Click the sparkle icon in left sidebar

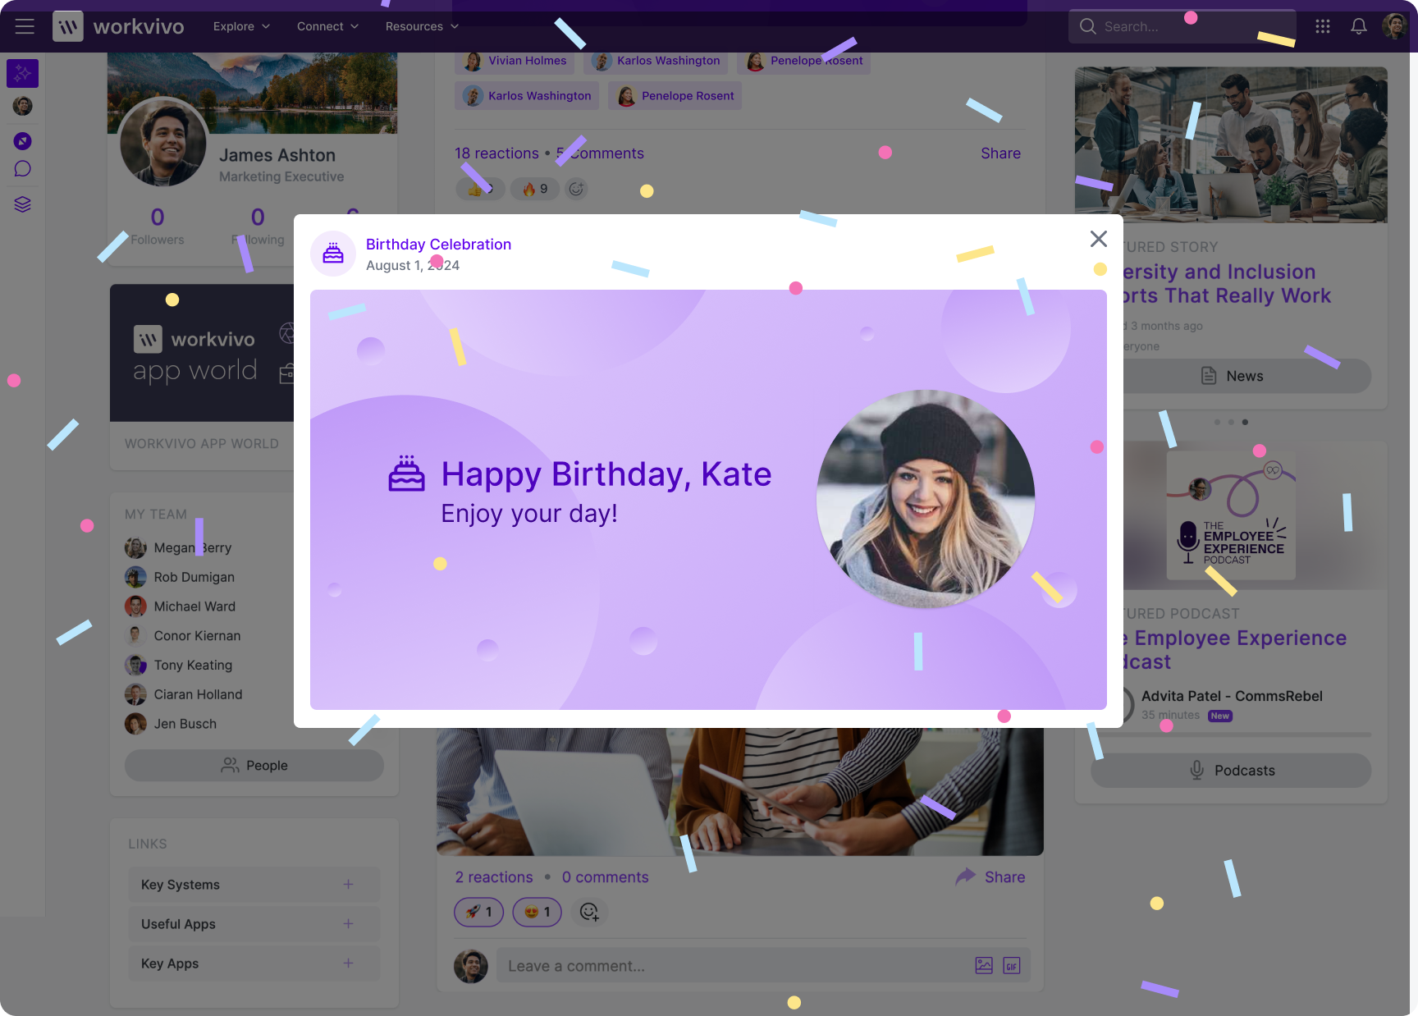(x=22, y=73)
